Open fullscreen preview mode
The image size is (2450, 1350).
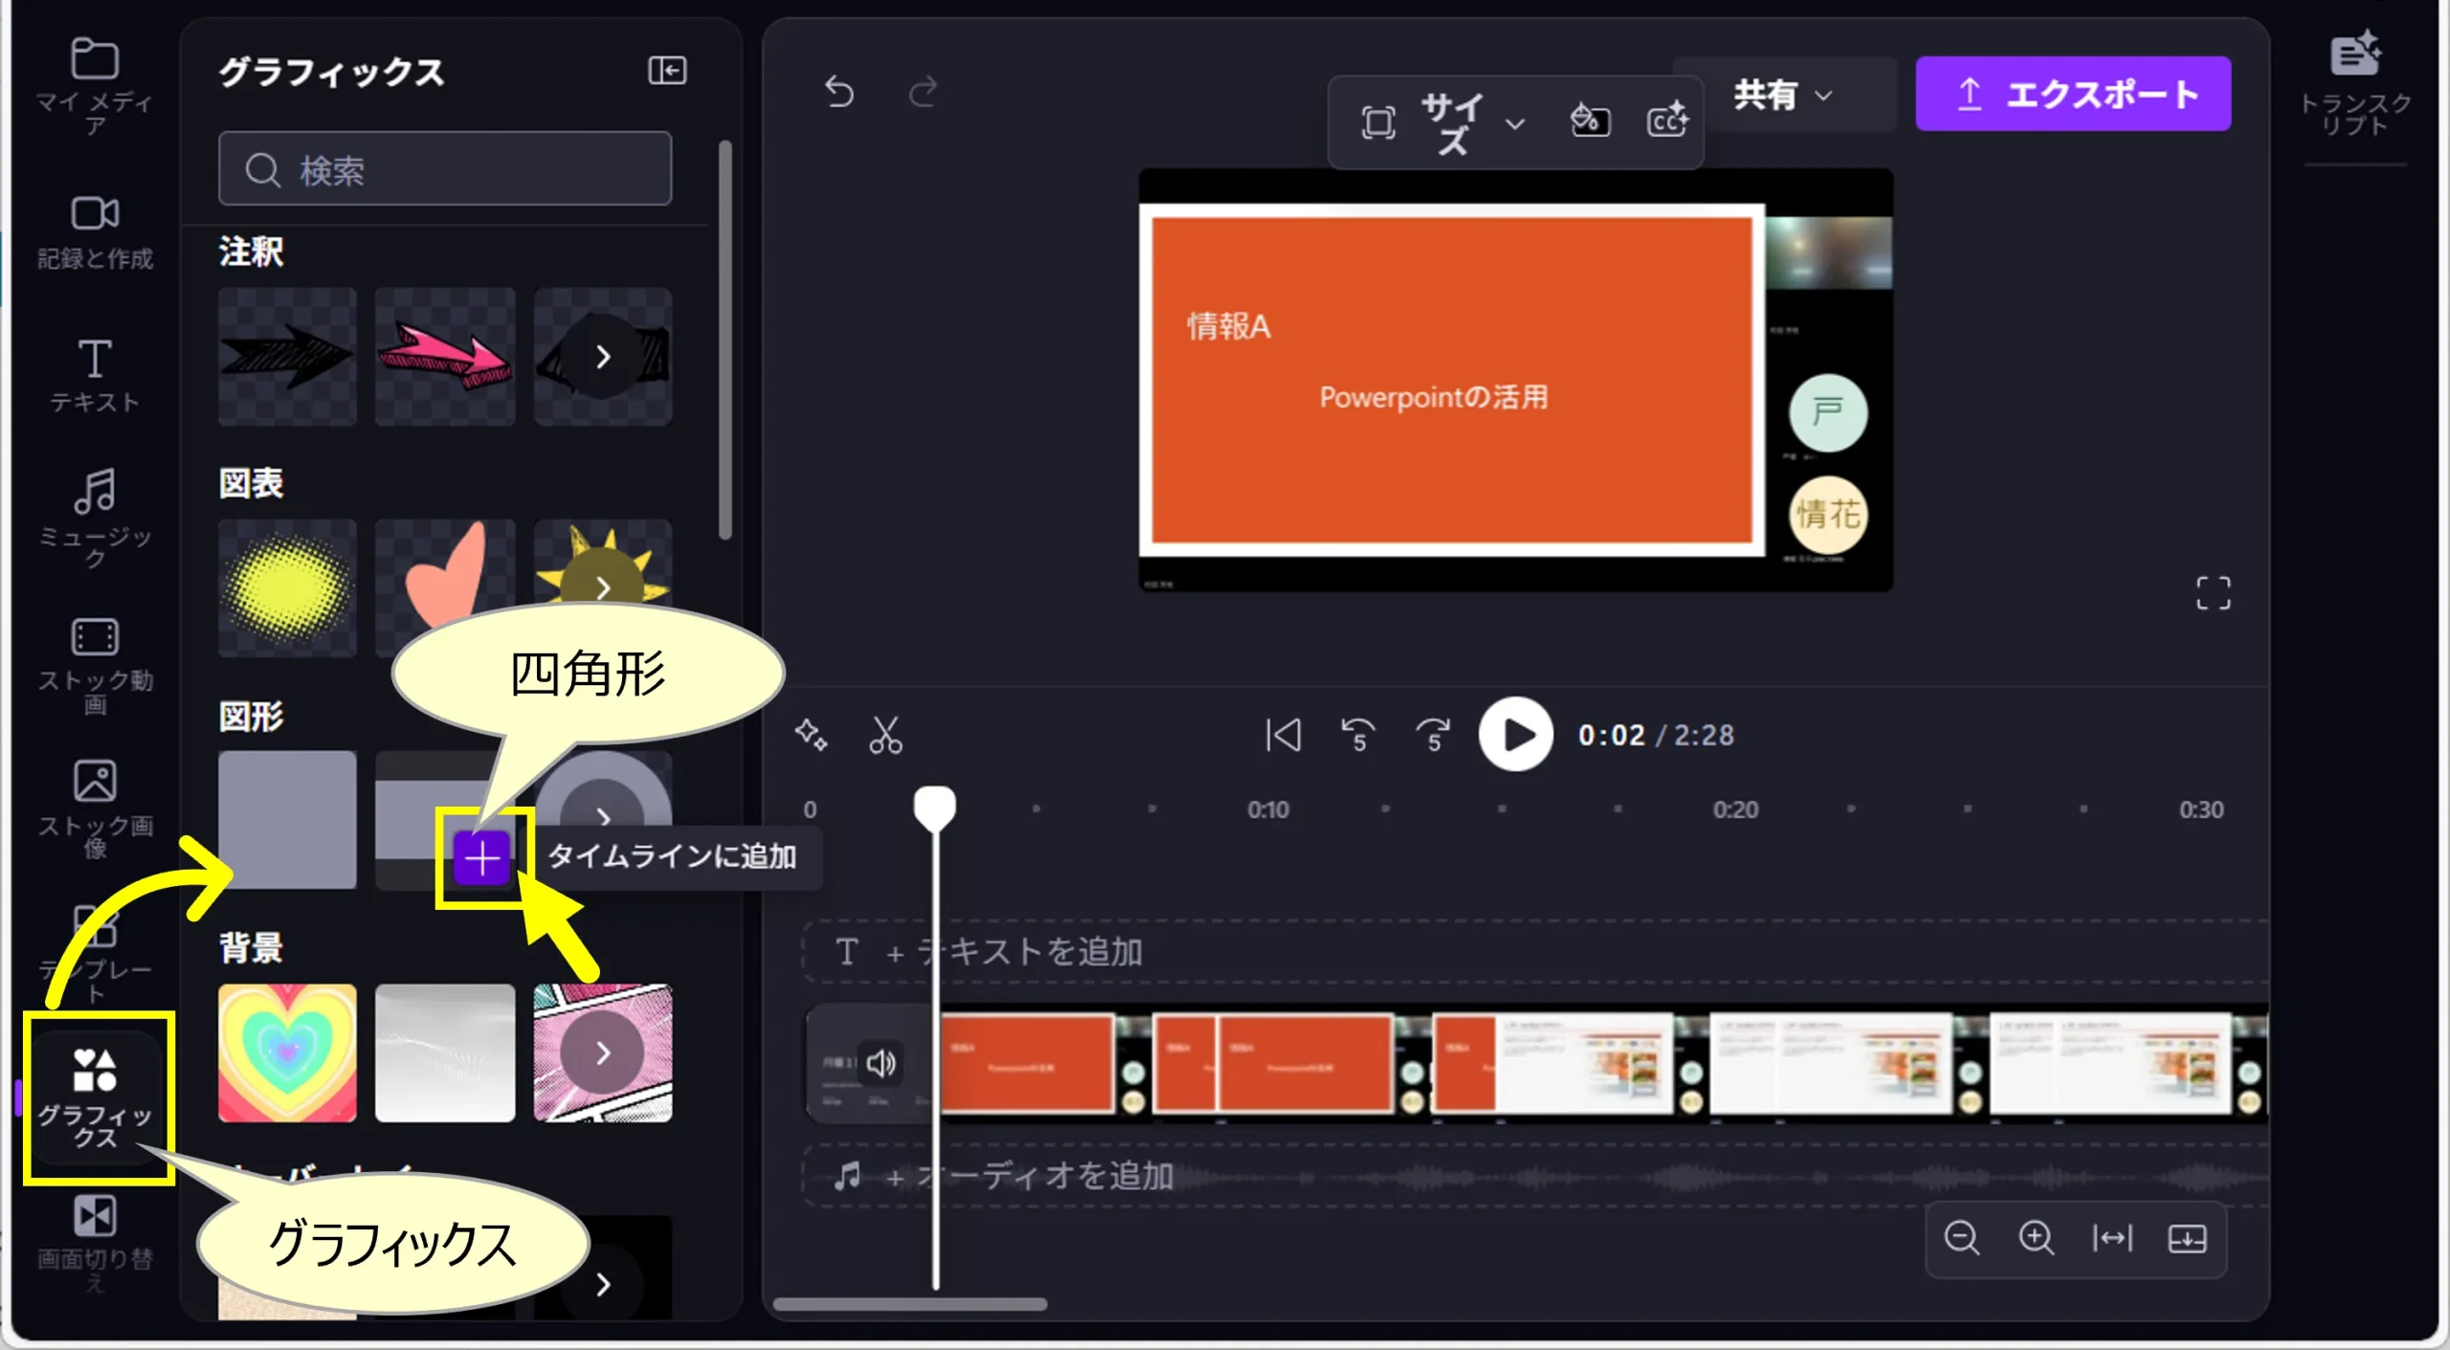(x=2213, y=593)
